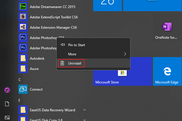Click the Microsoft Store tile caption

tap(107, 82)
